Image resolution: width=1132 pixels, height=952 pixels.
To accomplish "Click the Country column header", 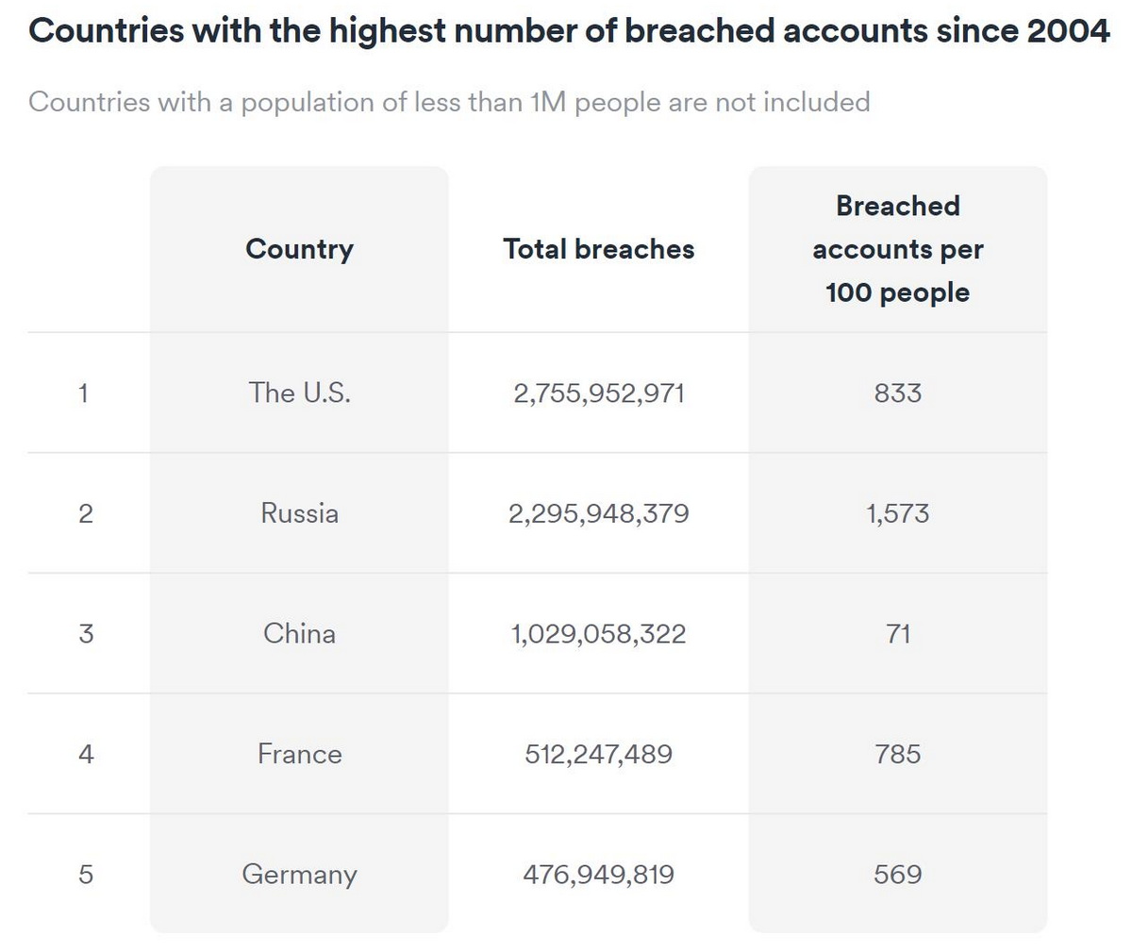I will click(x=299, y=249).
